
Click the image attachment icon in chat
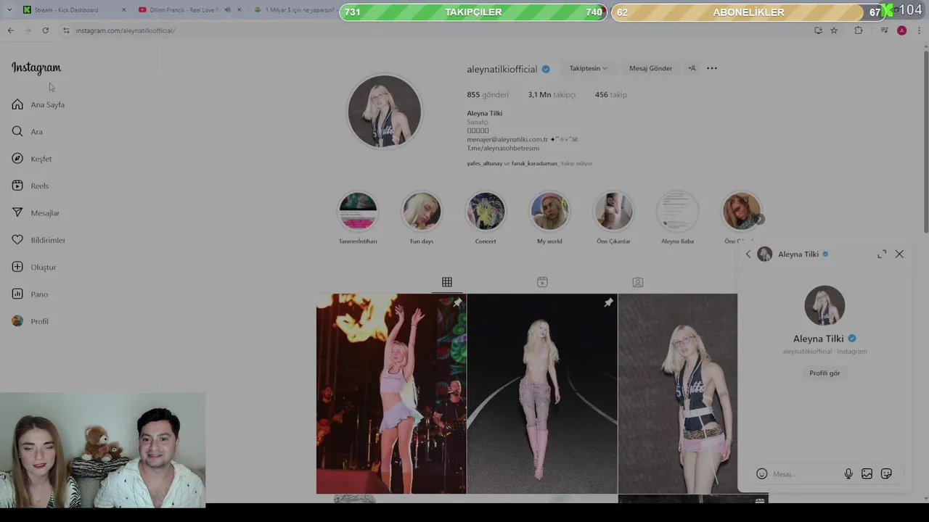click(x=867, y=474)
